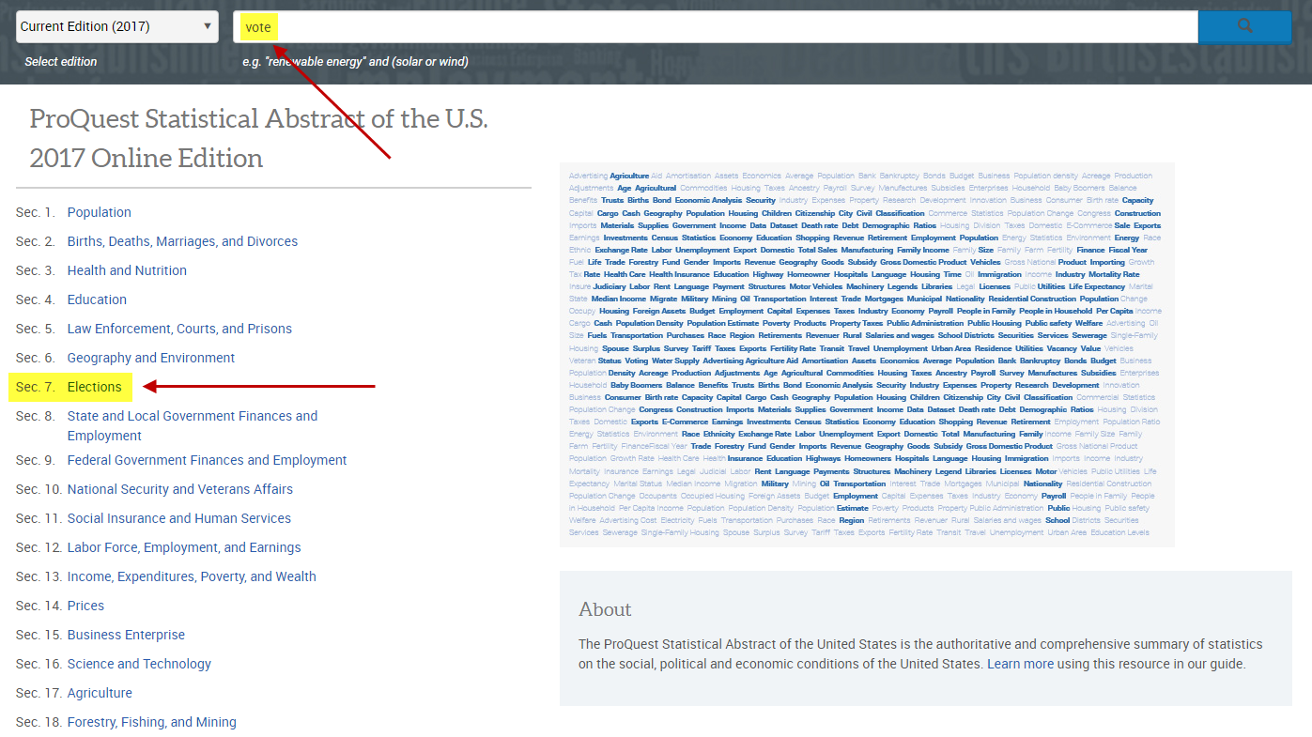Image resolution: width=1312 pixels, height=737 pixels.
Task: Go to Health and Nutrition section
Action: (x=127, y=270)
